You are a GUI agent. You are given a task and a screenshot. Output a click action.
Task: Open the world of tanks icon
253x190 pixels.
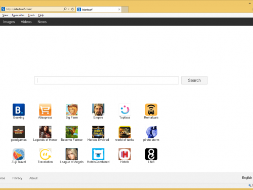coord(124,132)
